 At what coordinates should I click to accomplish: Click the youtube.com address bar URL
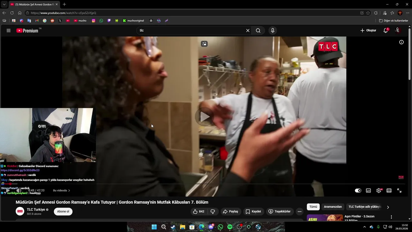(63, 13)
